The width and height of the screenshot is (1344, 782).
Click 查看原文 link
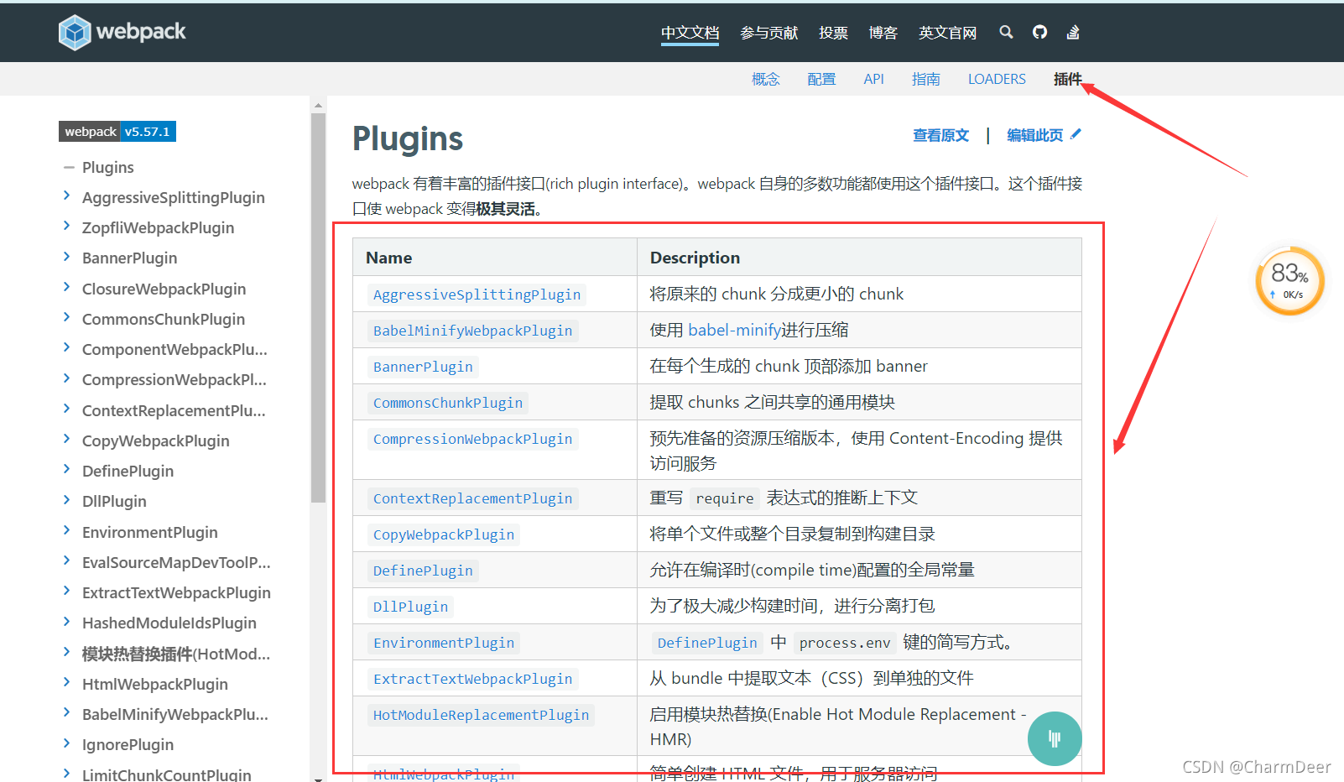point(940,135)
